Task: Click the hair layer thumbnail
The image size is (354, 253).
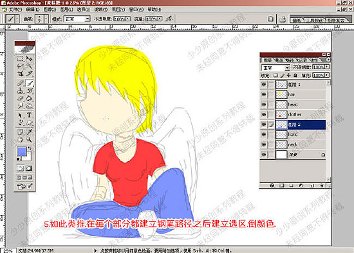Action: [x=281, y=94]
